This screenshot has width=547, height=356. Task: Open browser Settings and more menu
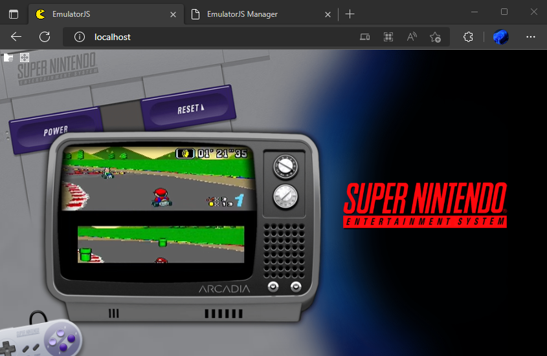(x=531, y=37)
